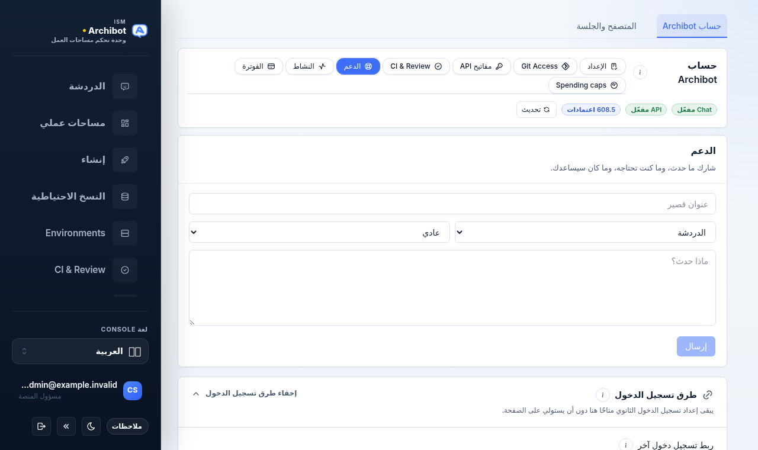Click the Archibot brand title text
Image resolution: width=758 pixels, height=450 pixels.
click(x=107, y=30)
